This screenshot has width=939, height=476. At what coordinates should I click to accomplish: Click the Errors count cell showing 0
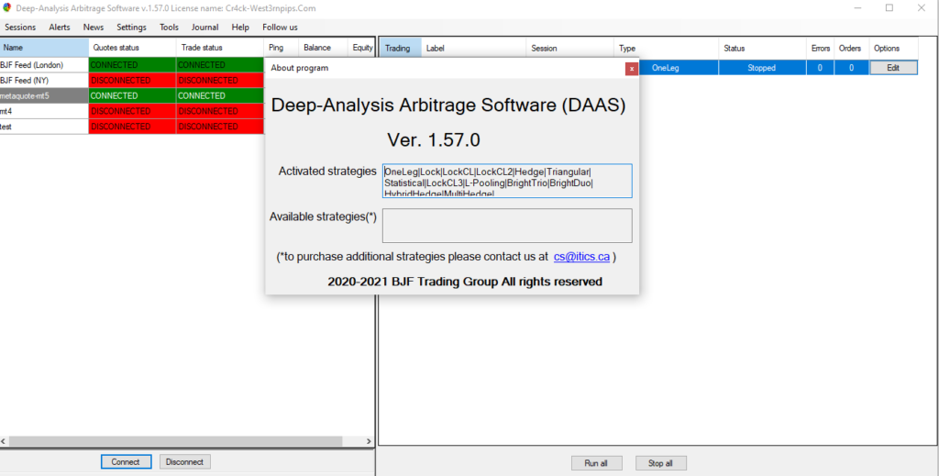821,68
